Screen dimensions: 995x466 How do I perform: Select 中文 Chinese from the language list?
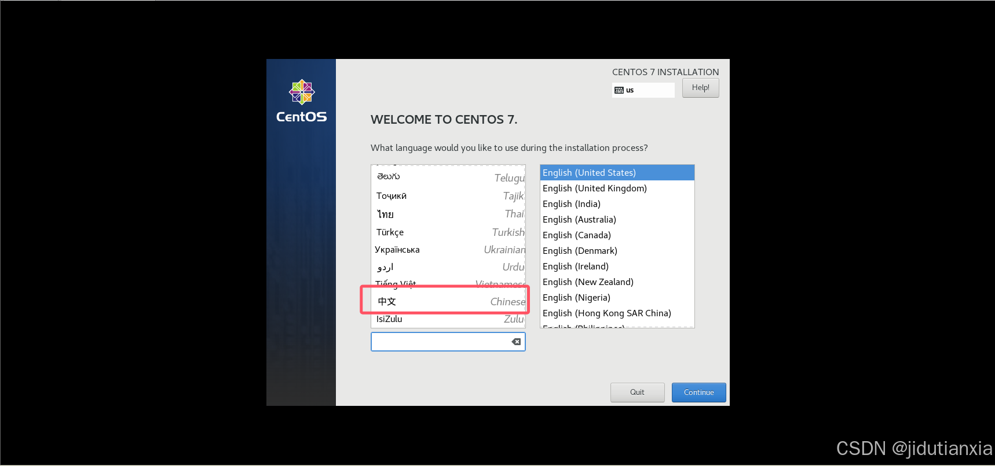point(448,301)
